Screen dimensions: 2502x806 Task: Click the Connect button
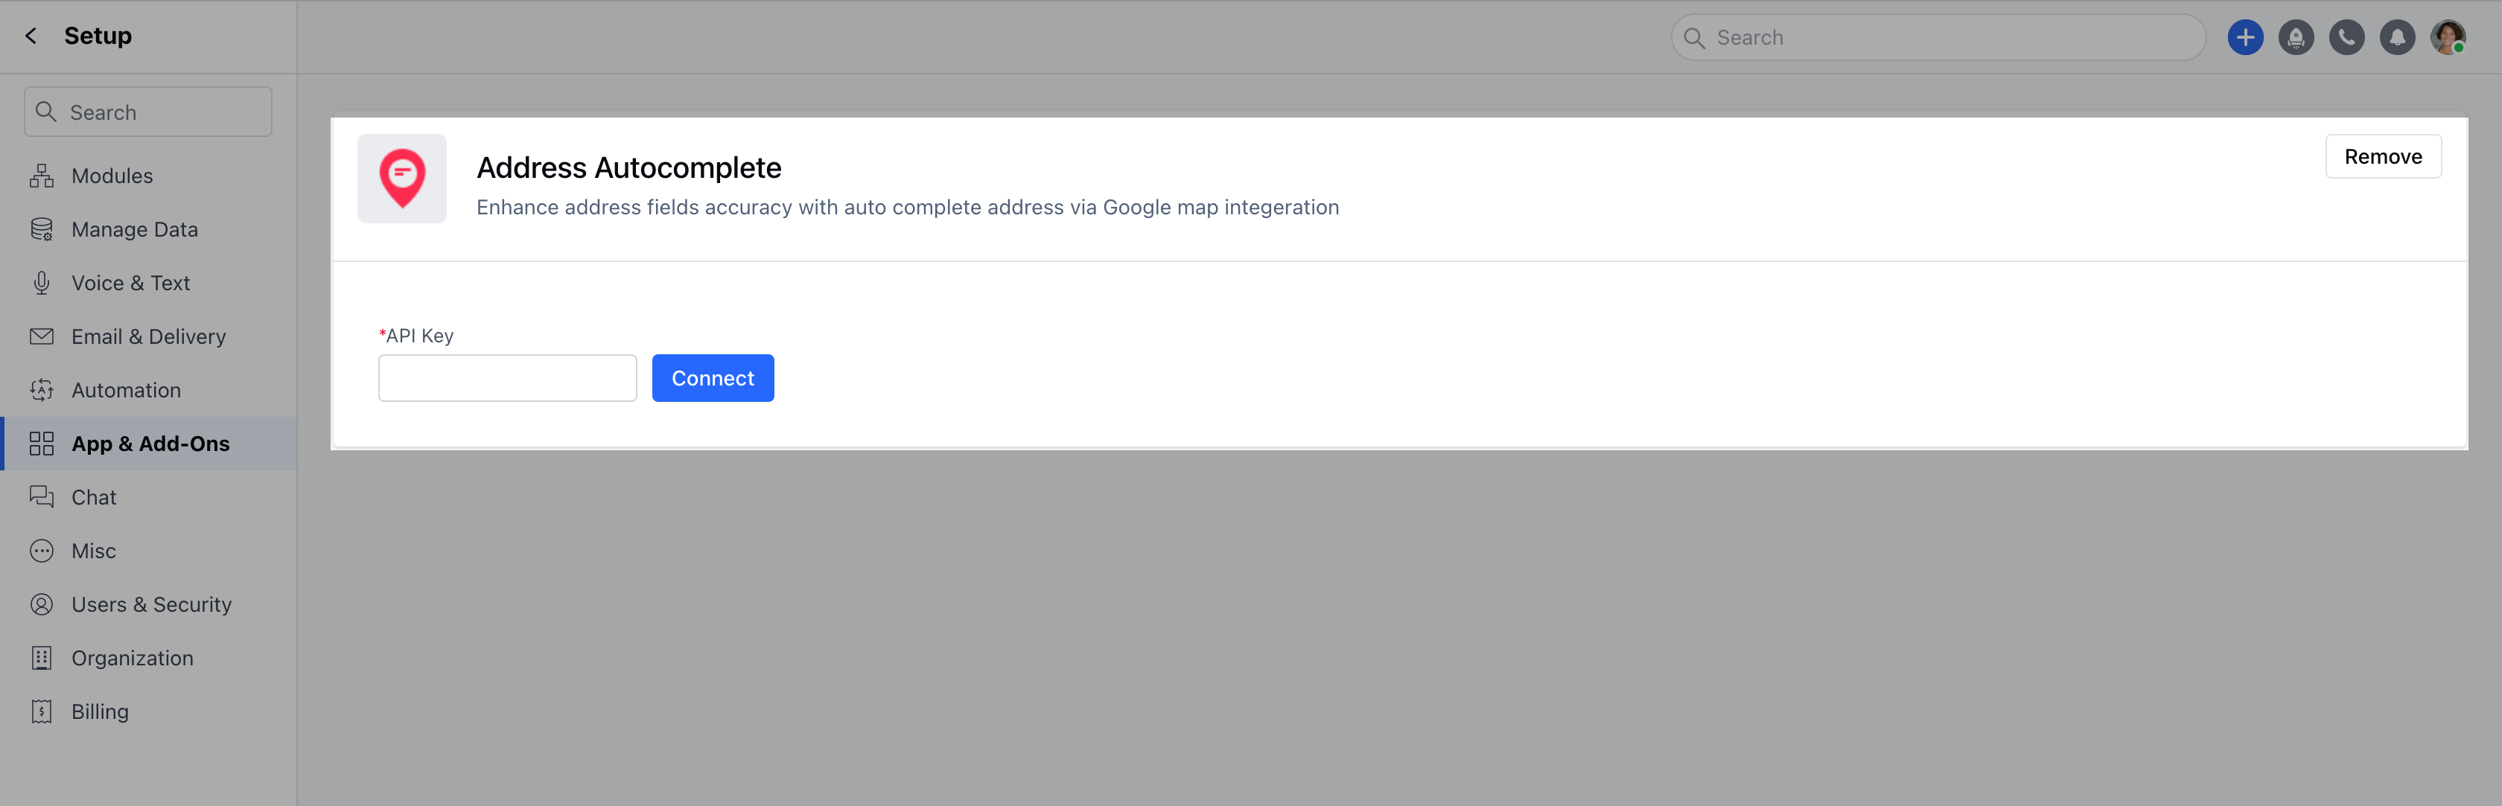pos(712,378)
